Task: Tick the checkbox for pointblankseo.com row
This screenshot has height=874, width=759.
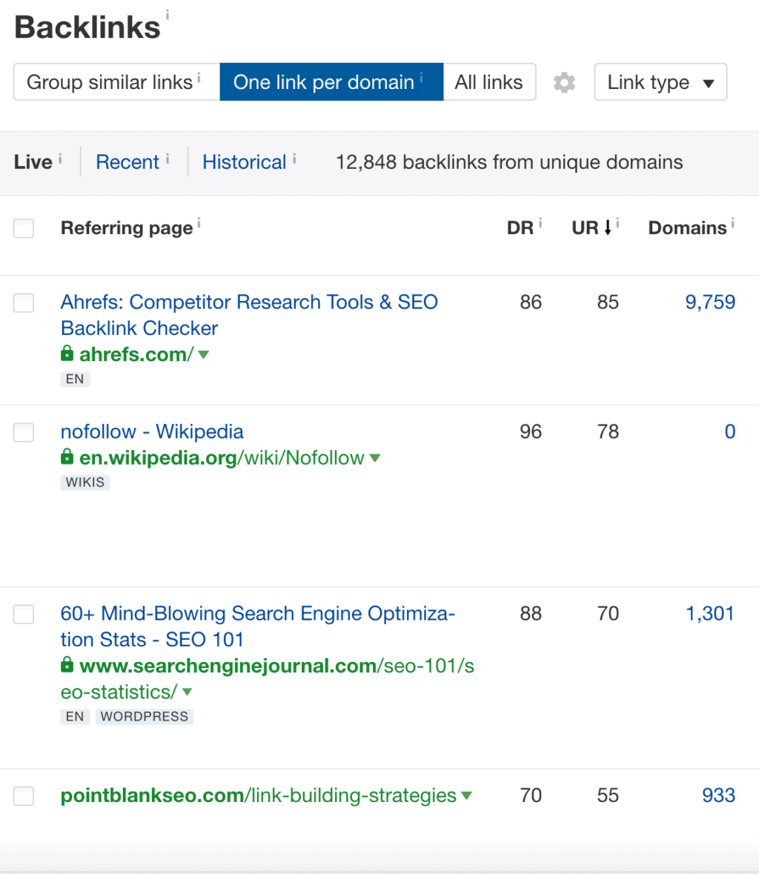Action: tap(24, 796)
